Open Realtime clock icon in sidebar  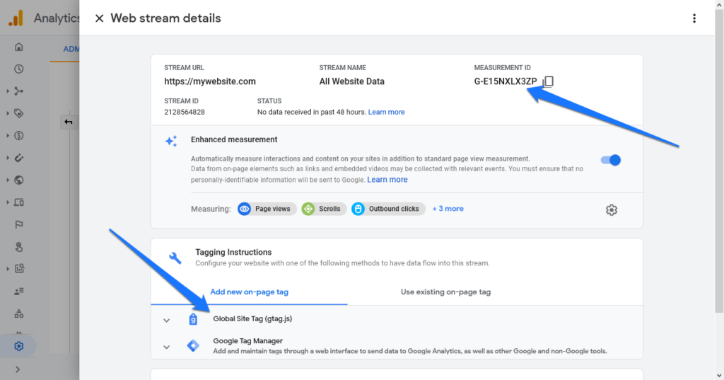pos(18,69)
